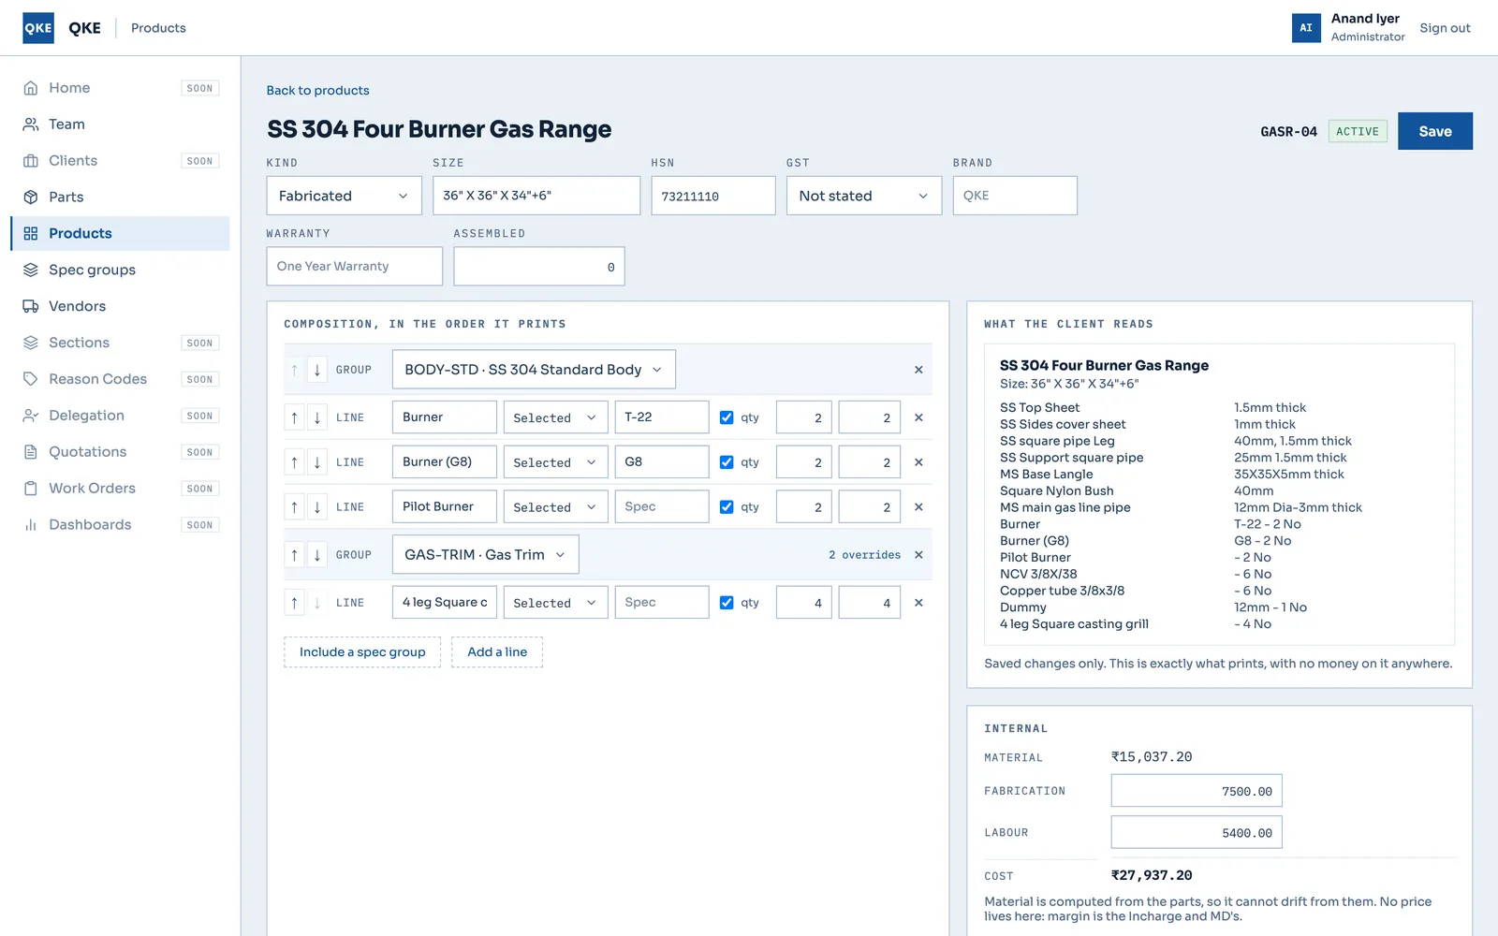Image resolution: width=1498 pixels, height=936 pixels.
Task: Follow the Back to products link
Action: [x=317, y=91]
